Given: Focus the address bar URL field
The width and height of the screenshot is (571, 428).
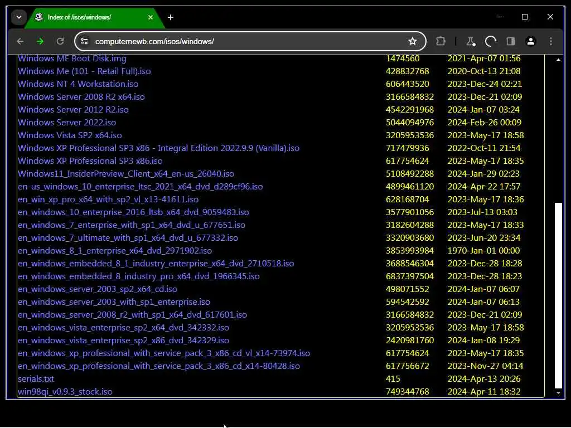Looking at the screenshot, I should click(x=250, y=41).
